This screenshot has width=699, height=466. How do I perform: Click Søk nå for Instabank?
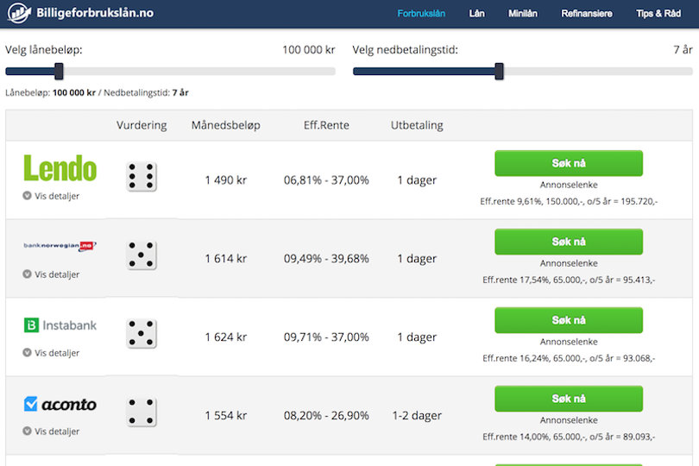click(569, 320)
